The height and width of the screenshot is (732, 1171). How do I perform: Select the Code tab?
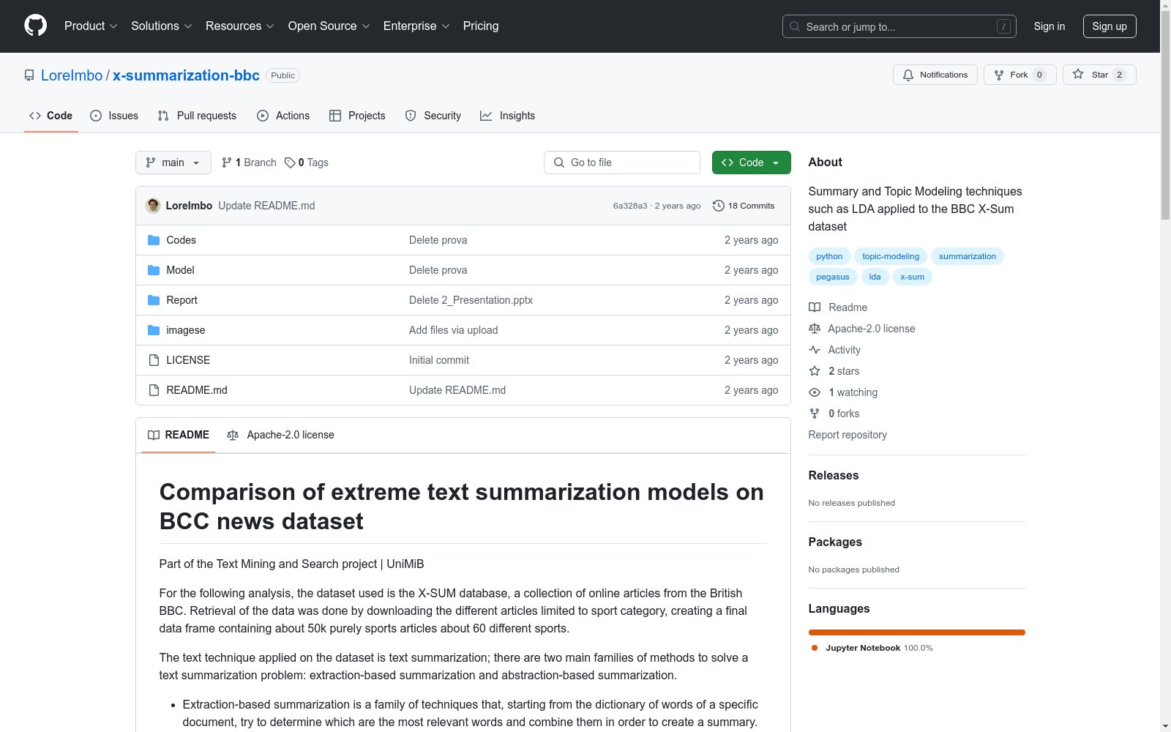pos(51,116)
